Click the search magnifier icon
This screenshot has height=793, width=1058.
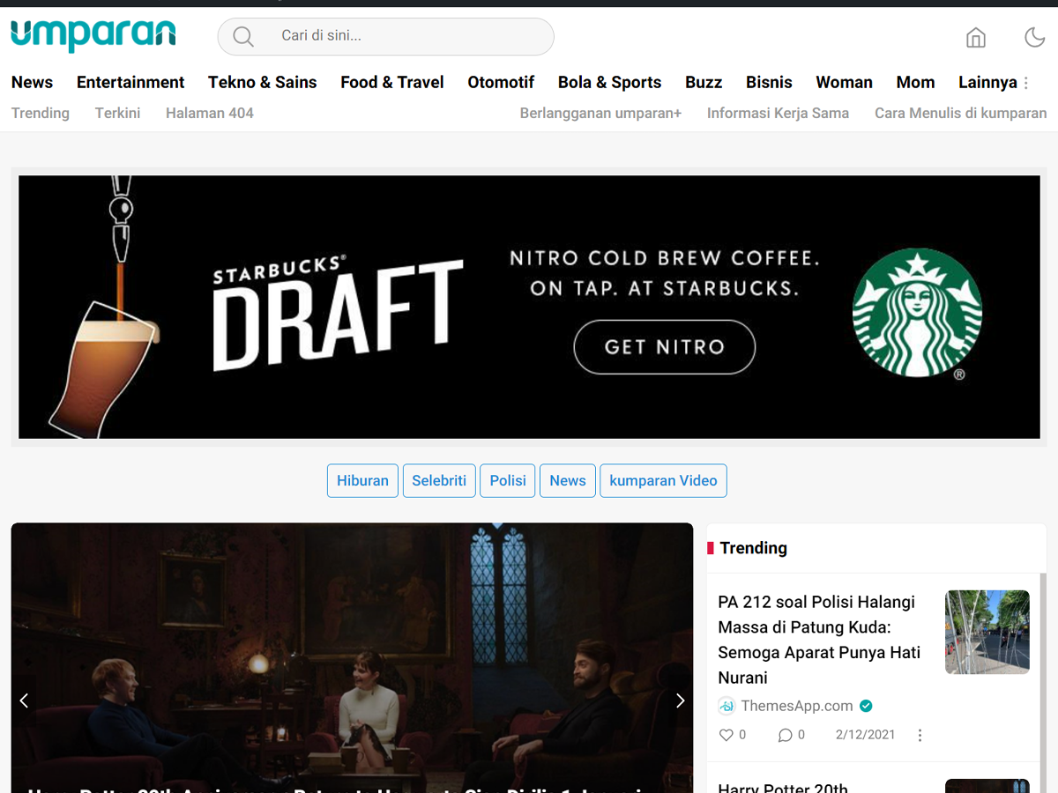[243, 36]
